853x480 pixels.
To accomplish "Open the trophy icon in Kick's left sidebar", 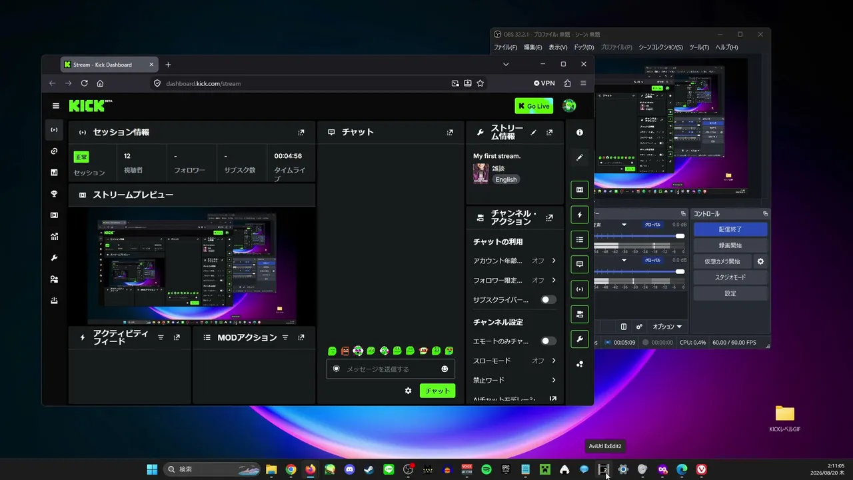I will pyautogui.click(x=54, y=194).
